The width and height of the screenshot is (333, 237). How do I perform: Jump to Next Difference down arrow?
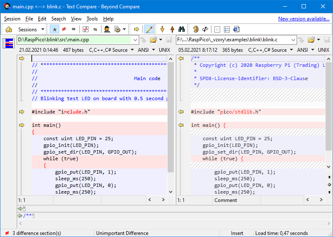click(163, 29)
